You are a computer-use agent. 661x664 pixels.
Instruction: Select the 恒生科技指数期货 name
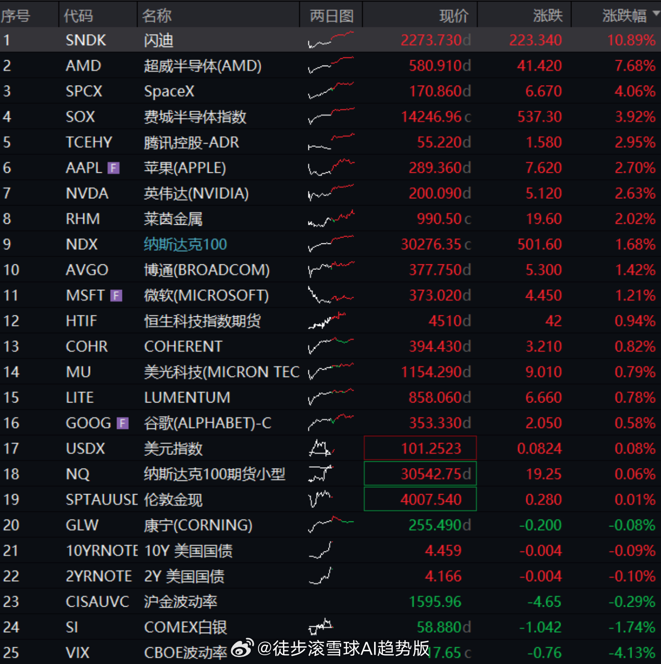tap(202, 321)
